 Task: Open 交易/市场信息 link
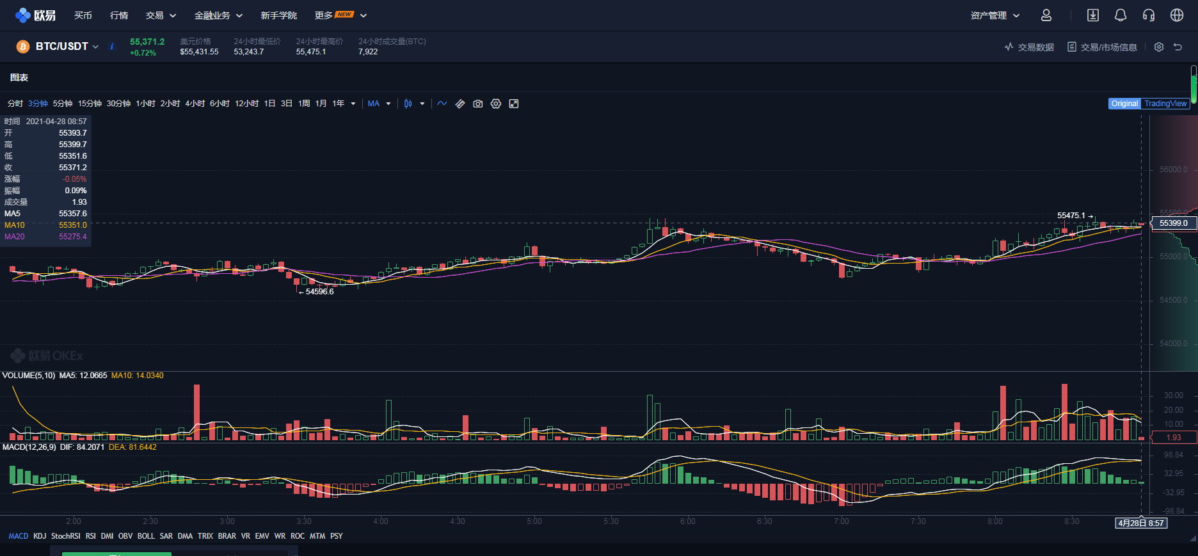[1102, 47]
